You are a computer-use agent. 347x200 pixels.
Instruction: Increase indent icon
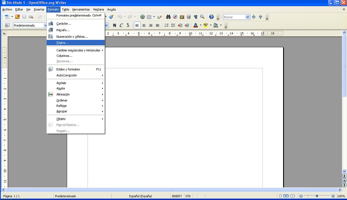click(187, 25)
